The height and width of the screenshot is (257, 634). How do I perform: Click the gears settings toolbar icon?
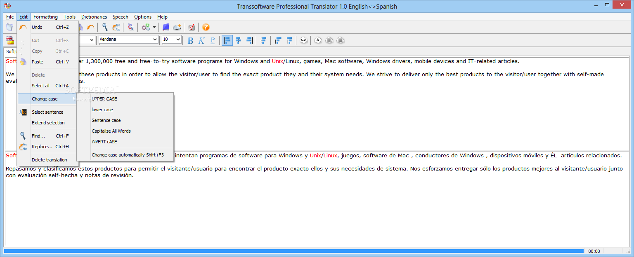point(145,27)
